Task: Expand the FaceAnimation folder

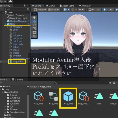Action: click(x=5, y=112)
